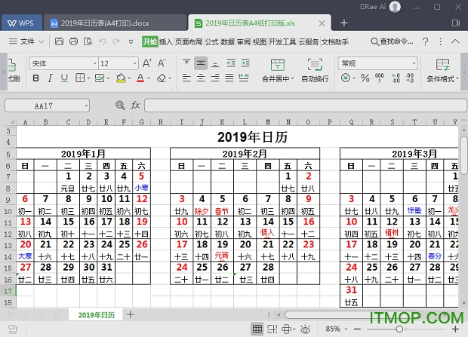Decrease font size with A- icon
The image size is (468, 337).
coord(162,63)
